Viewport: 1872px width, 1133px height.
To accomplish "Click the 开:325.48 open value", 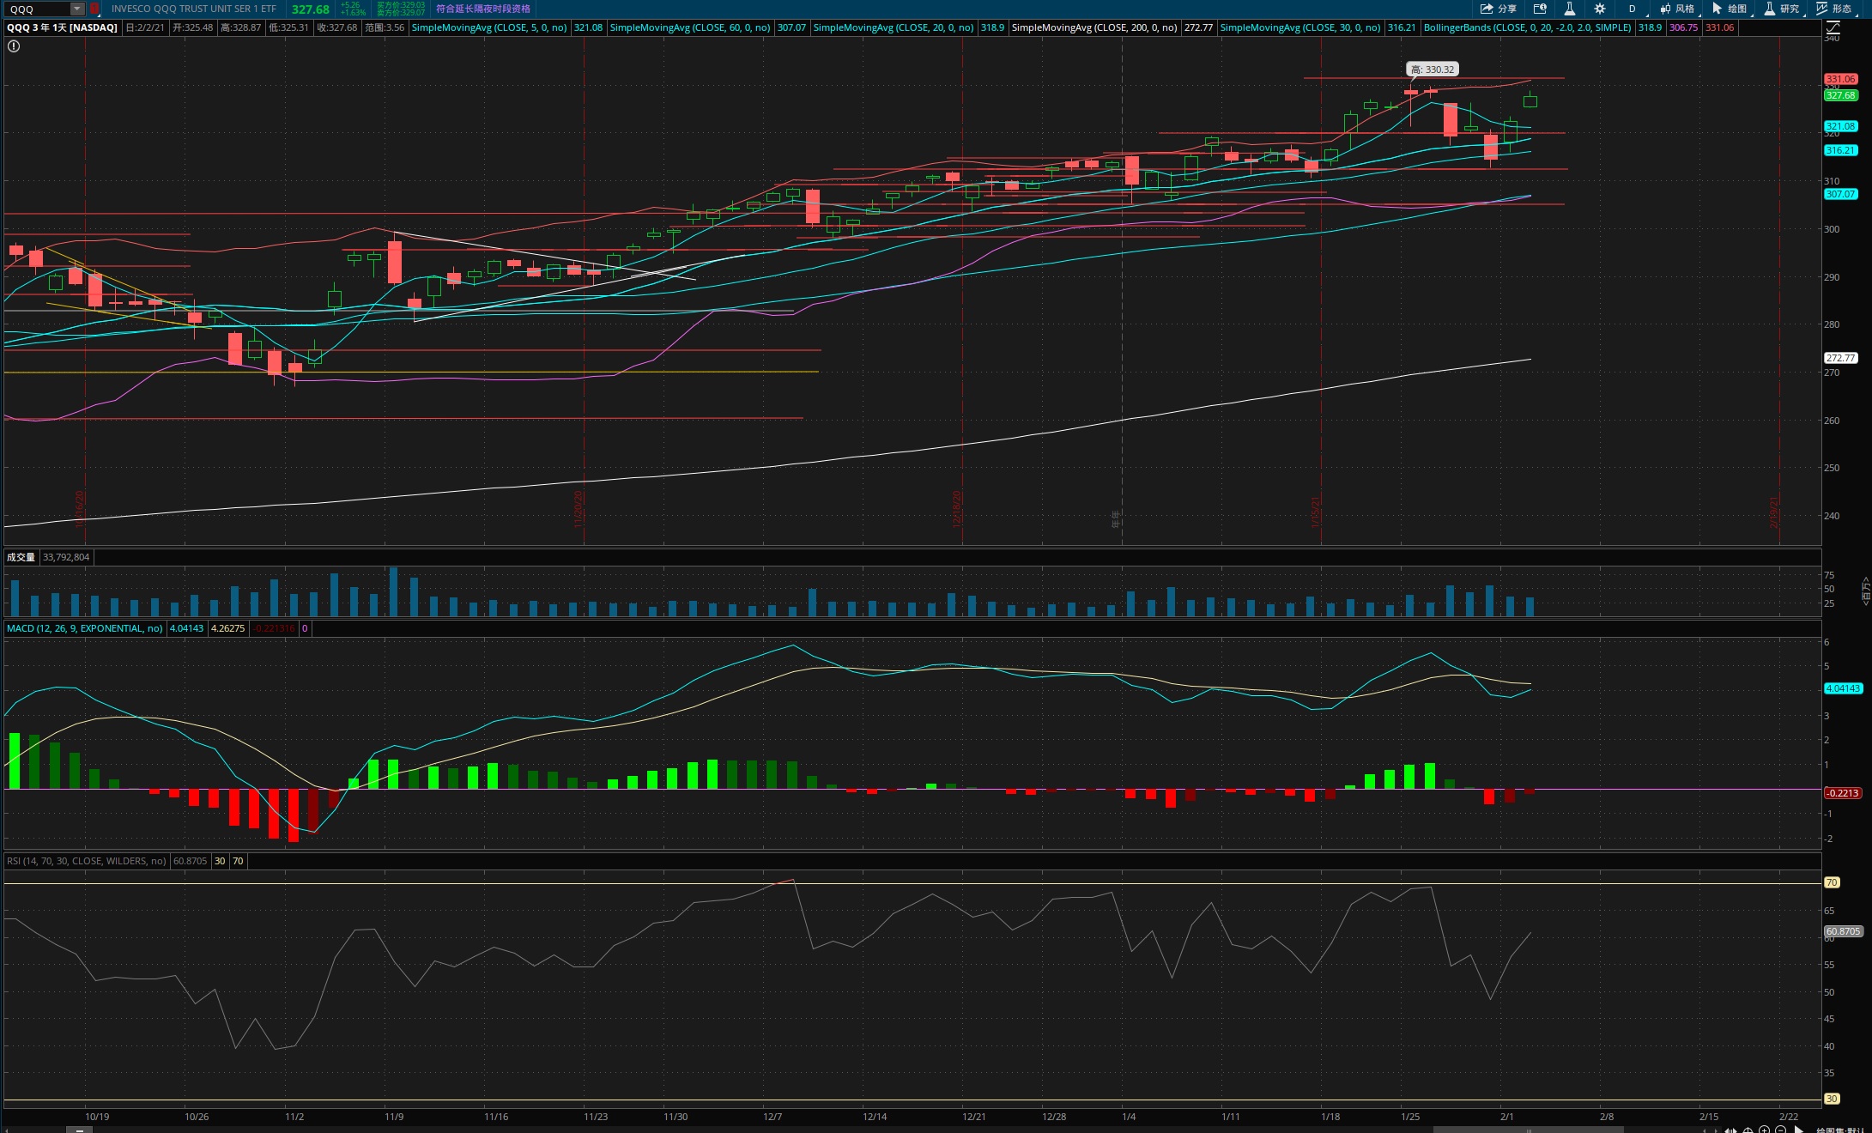I will coord(192,27).
